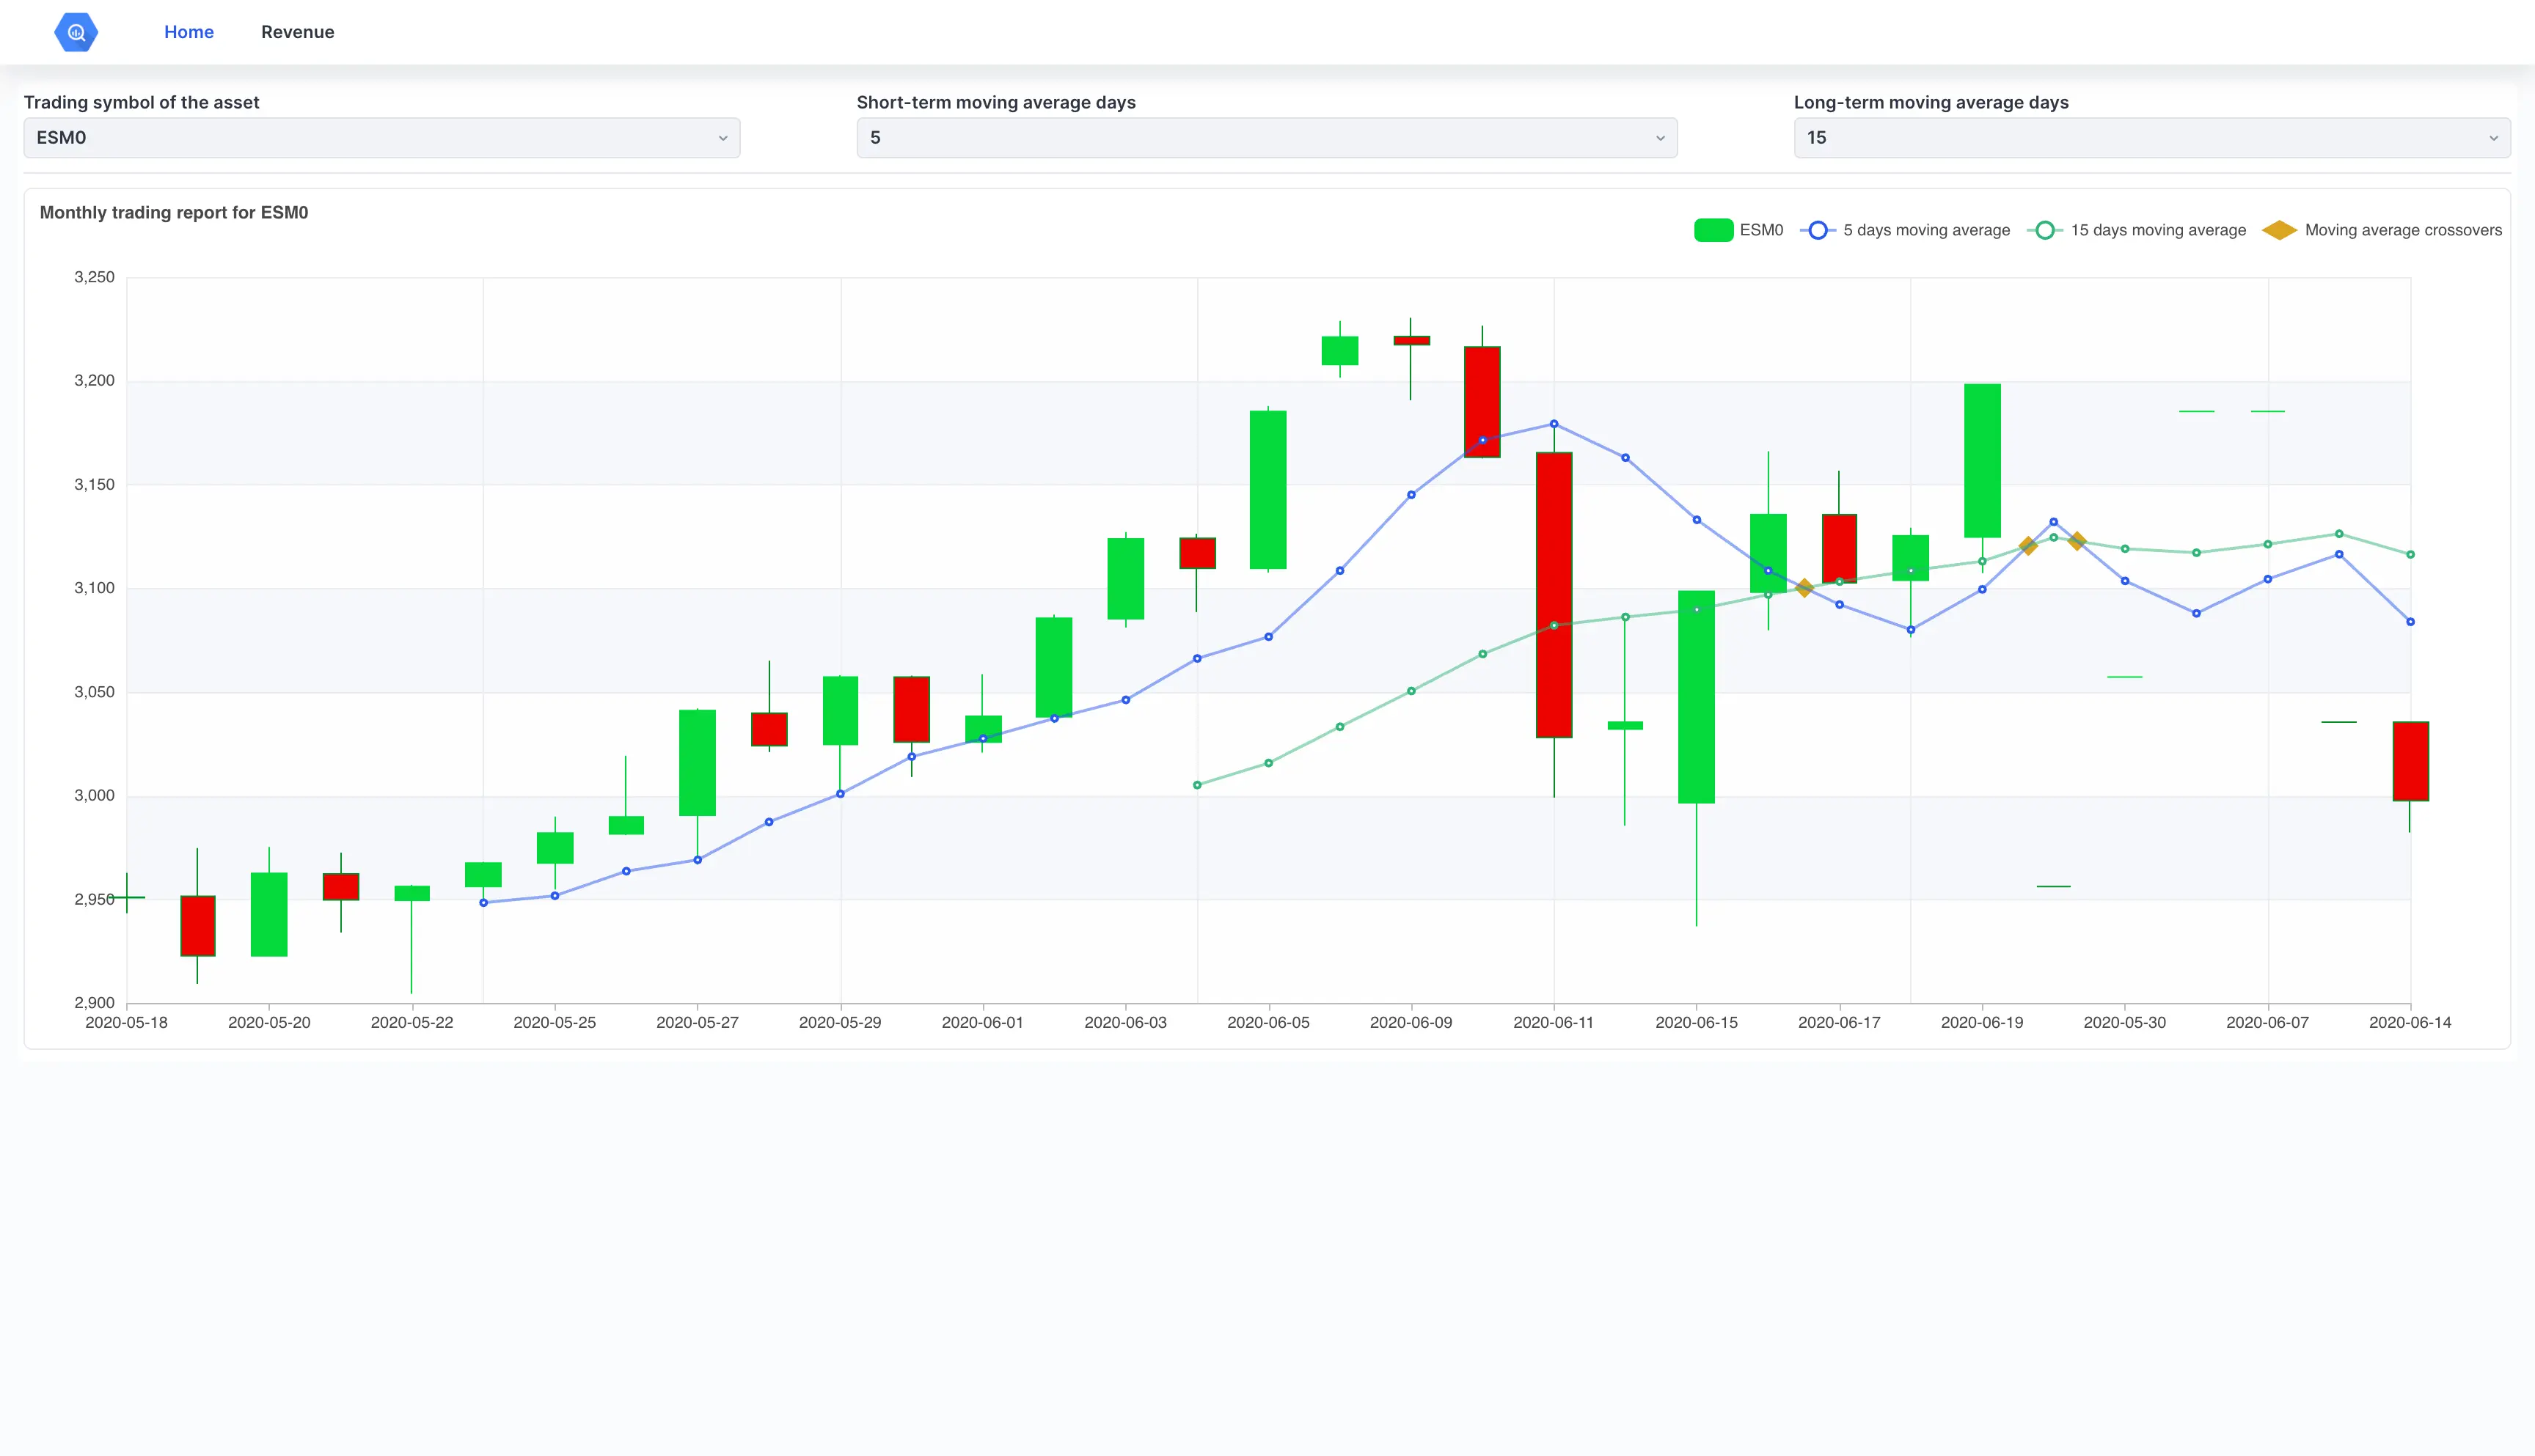
Task: Switch to the Revenue page
Action: pyautogui.click(x=297, y=31)
